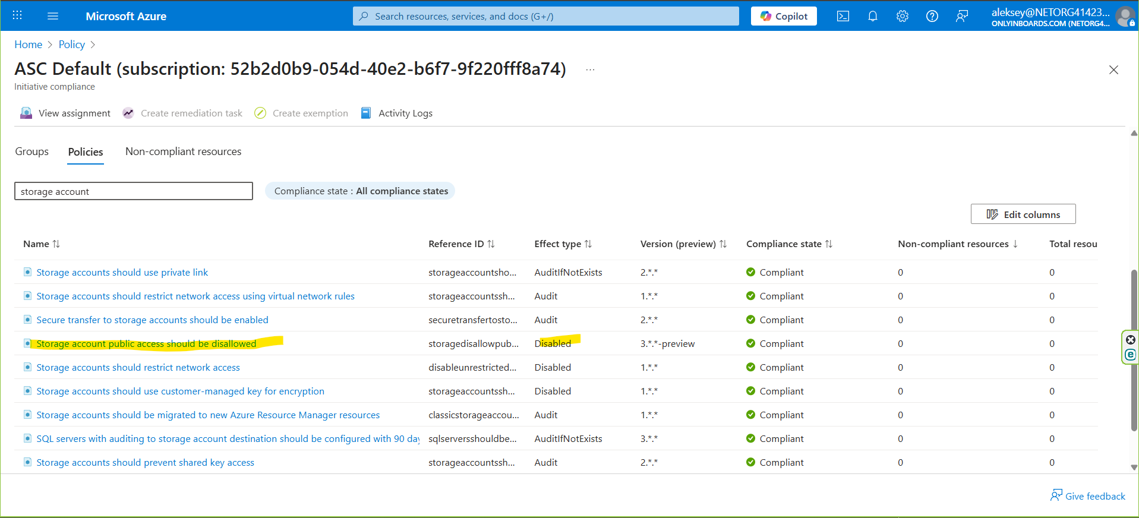Open policy about virtual network rules
The height and width of the screenshot is (518, 1139).
(195, 296)
